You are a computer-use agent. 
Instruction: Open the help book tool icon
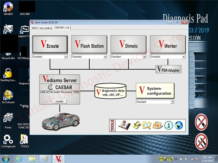(124, 125)
